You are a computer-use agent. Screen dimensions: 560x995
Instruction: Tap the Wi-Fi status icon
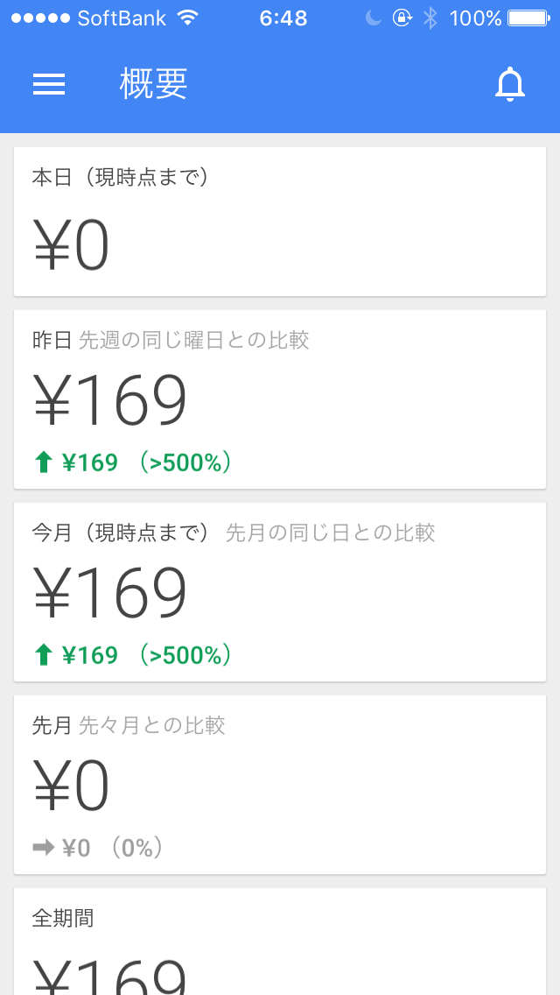[187, 18]
